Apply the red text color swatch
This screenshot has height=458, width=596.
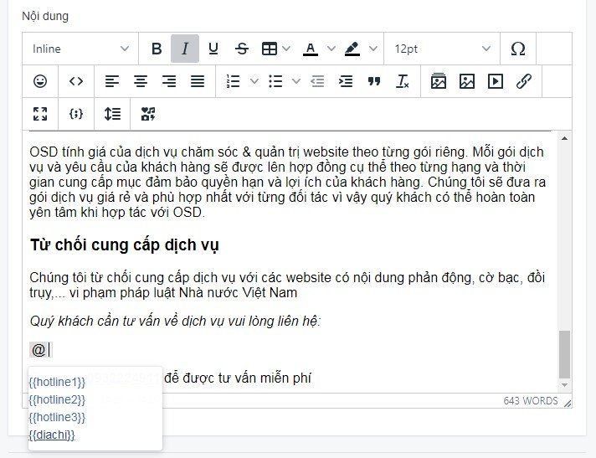pos(311,49)
